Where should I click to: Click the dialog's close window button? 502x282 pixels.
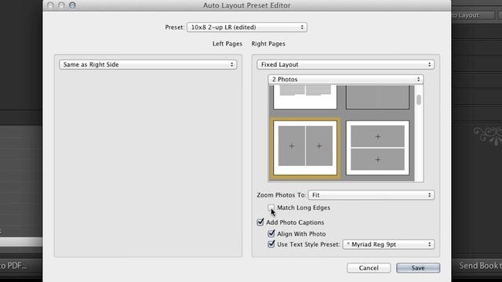point(50,5)
